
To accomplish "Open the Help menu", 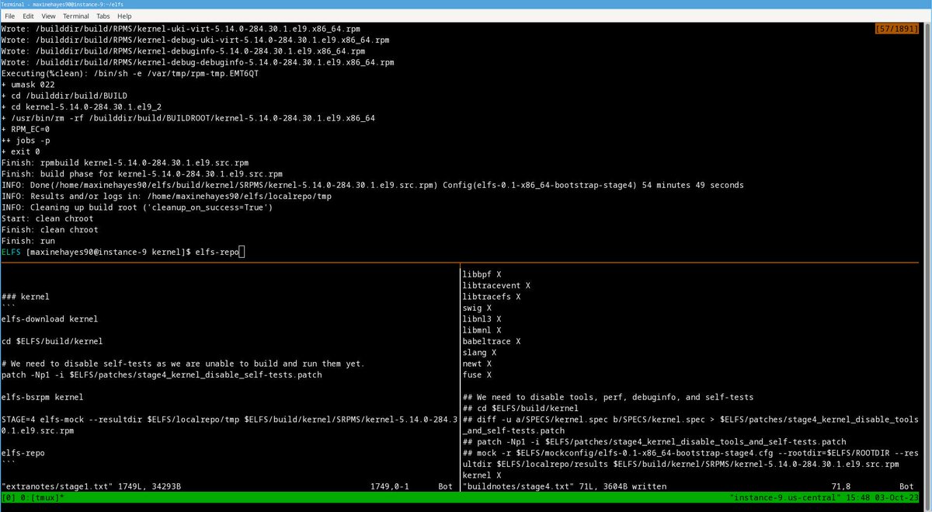I will click(124, 16).
